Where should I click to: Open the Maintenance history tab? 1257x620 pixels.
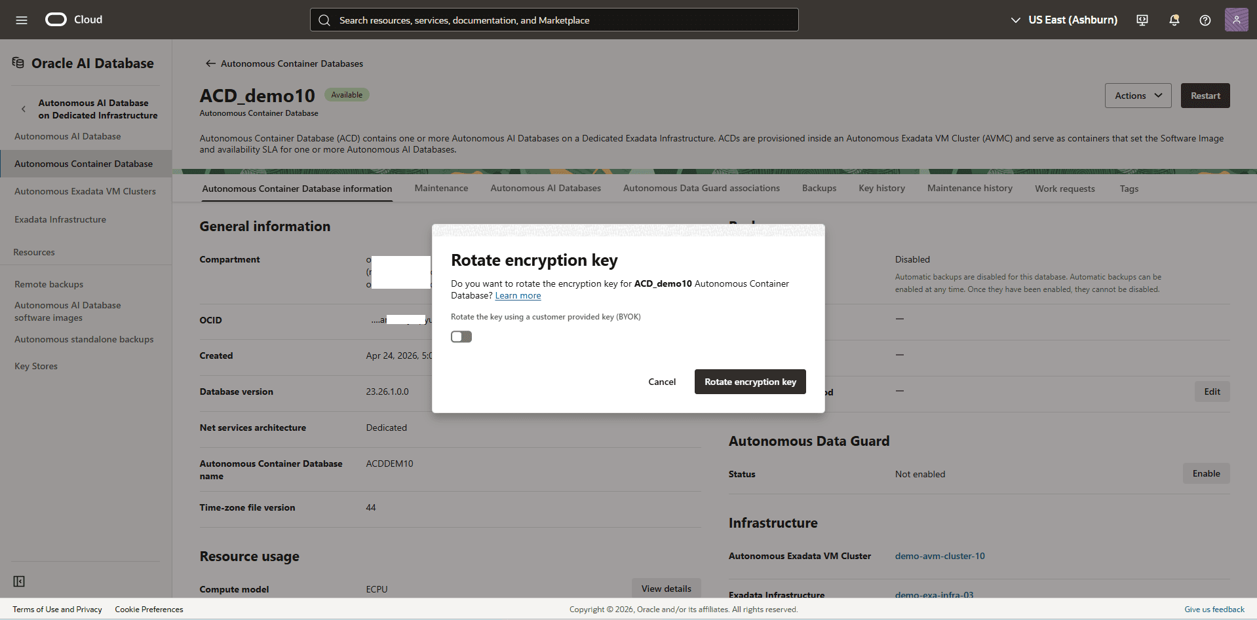coord(969,189)
